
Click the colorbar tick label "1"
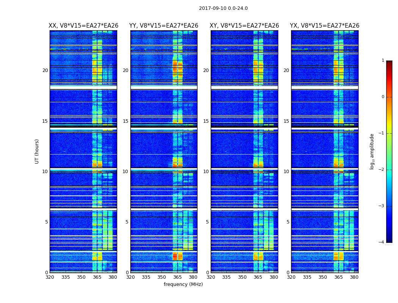point(383,61)
